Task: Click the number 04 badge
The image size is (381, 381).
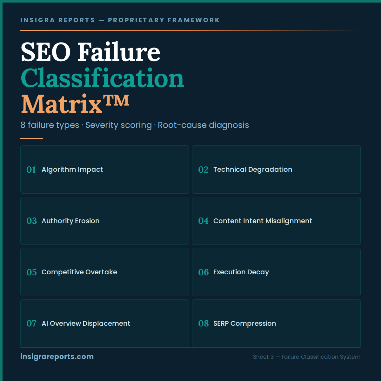Action: [203, 221]
